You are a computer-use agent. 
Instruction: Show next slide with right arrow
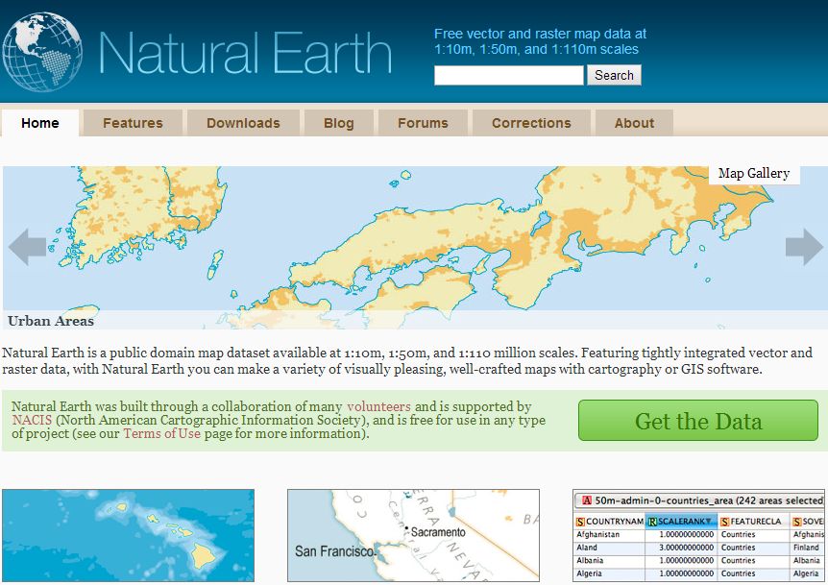pos(804,247)
